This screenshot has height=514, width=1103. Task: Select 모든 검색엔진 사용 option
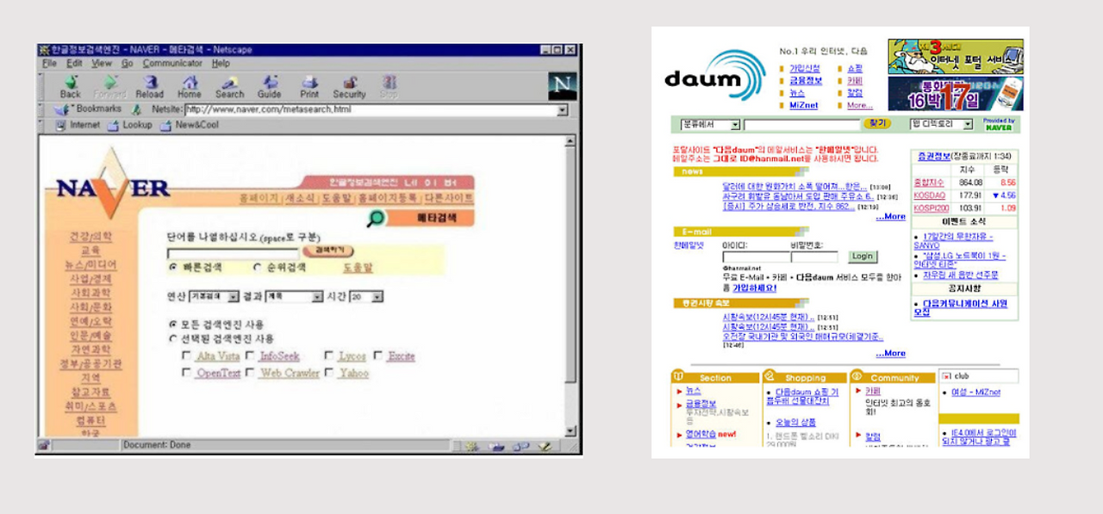[173, 325]
